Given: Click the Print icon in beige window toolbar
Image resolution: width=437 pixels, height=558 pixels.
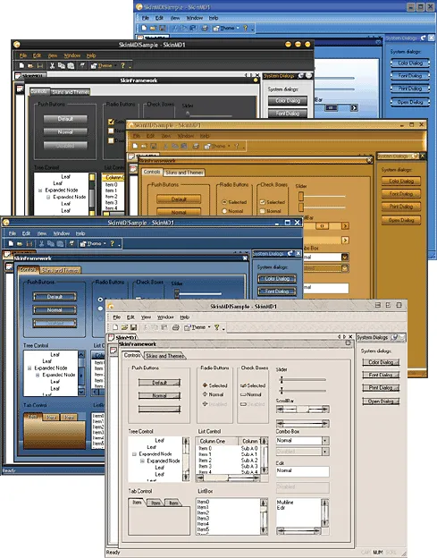Looking at the screenshot, I should (175, 327).
